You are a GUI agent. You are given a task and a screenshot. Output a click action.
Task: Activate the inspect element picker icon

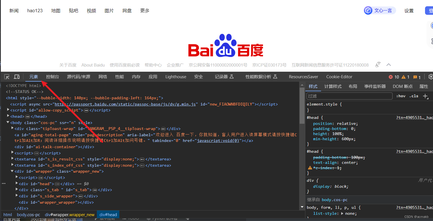7,77
